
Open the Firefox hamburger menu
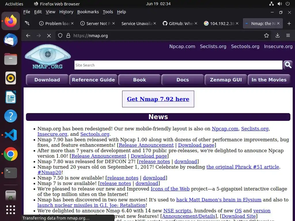[288, 35]
